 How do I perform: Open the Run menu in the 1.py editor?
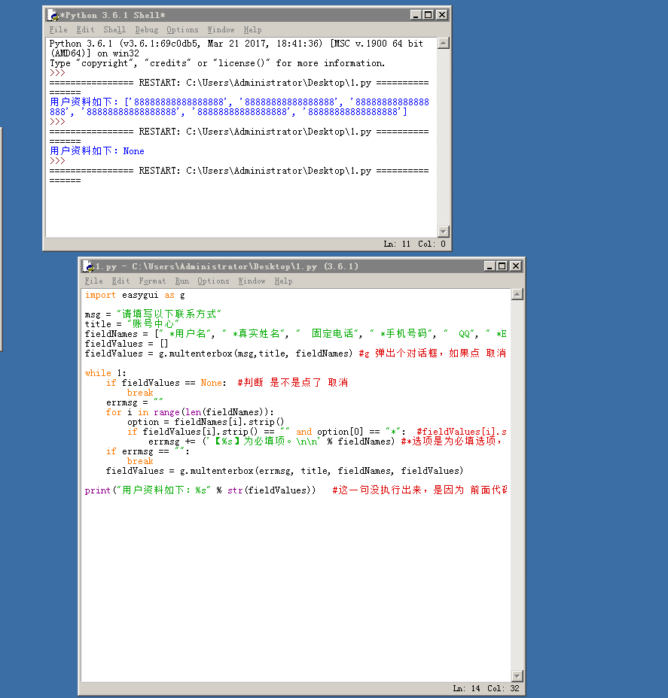(181, 281)
